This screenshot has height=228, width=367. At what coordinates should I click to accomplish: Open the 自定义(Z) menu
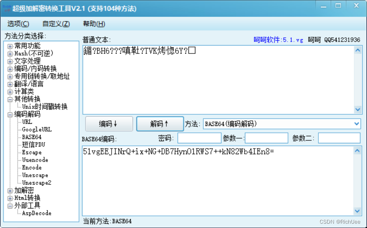tap(56, 23)
